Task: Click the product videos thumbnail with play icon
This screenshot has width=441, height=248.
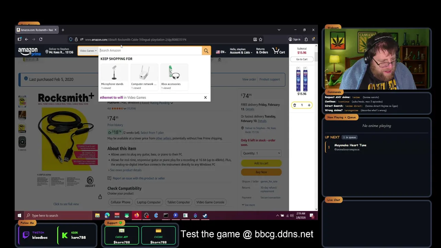Action: click(22, 142)
